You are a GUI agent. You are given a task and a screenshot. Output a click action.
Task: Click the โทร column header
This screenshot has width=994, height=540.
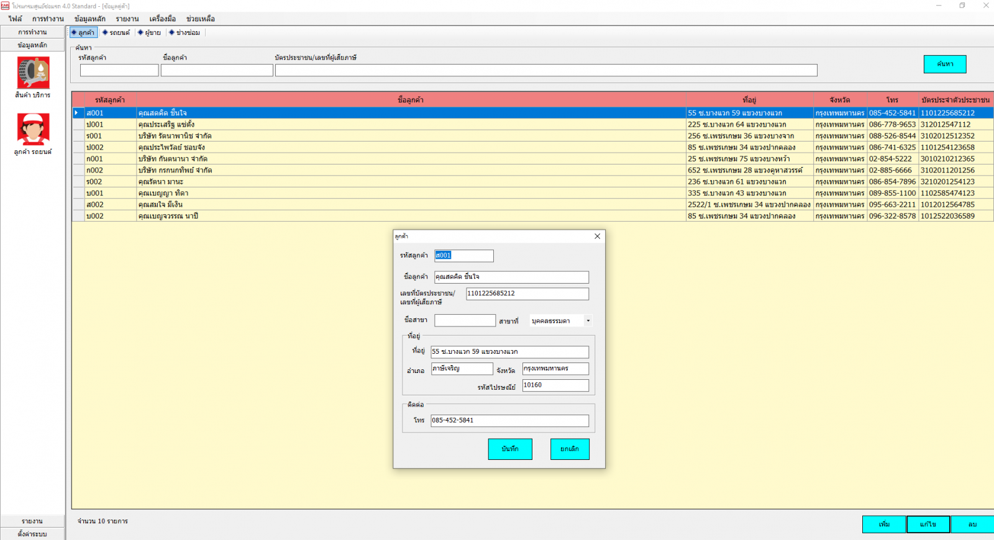tap(893, 100)
